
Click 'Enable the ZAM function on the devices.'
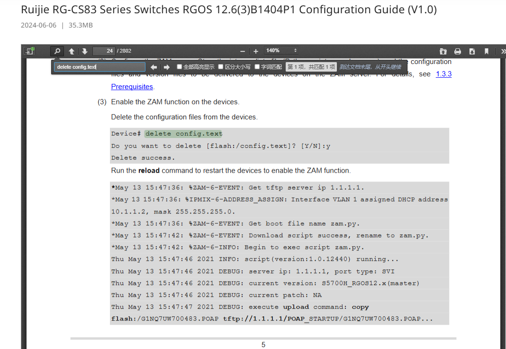(175, 102)
